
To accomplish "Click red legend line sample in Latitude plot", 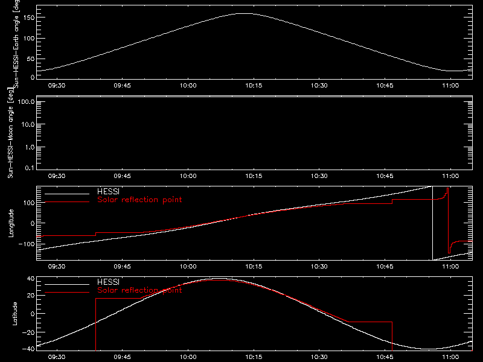I will point(67,293).
